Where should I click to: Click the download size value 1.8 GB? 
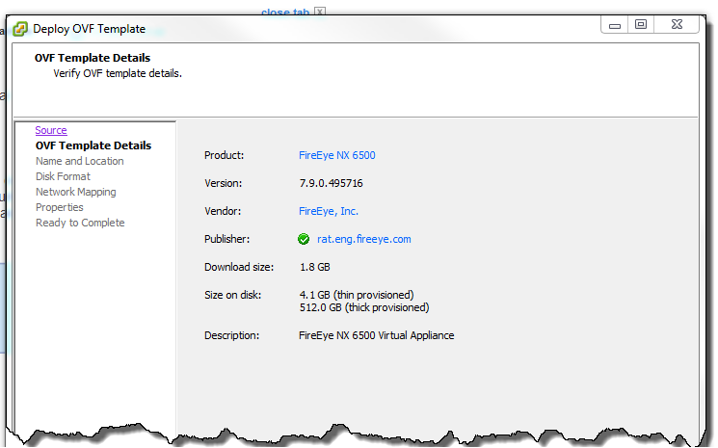tap(314, 267)
